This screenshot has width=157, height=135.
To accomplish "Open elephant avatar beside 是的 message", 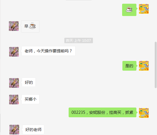I will (144, 66).
